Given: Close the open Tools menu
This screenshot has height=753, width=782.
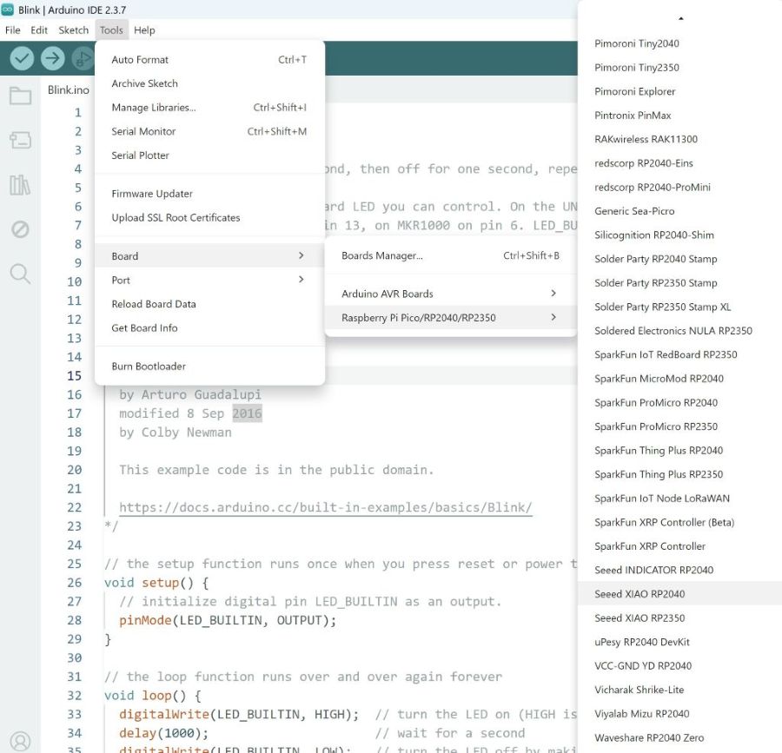Looking at the screenshot, I should coord(111,30).
